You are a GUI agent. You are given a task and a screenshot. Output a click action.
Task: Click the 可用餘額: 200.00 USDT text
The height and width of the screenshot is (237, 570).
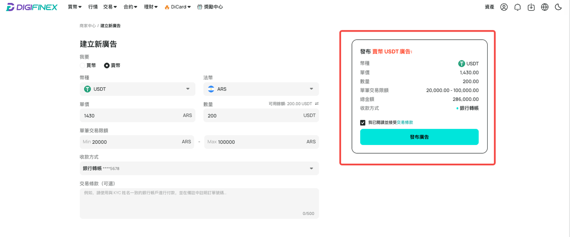pos(290,104)
